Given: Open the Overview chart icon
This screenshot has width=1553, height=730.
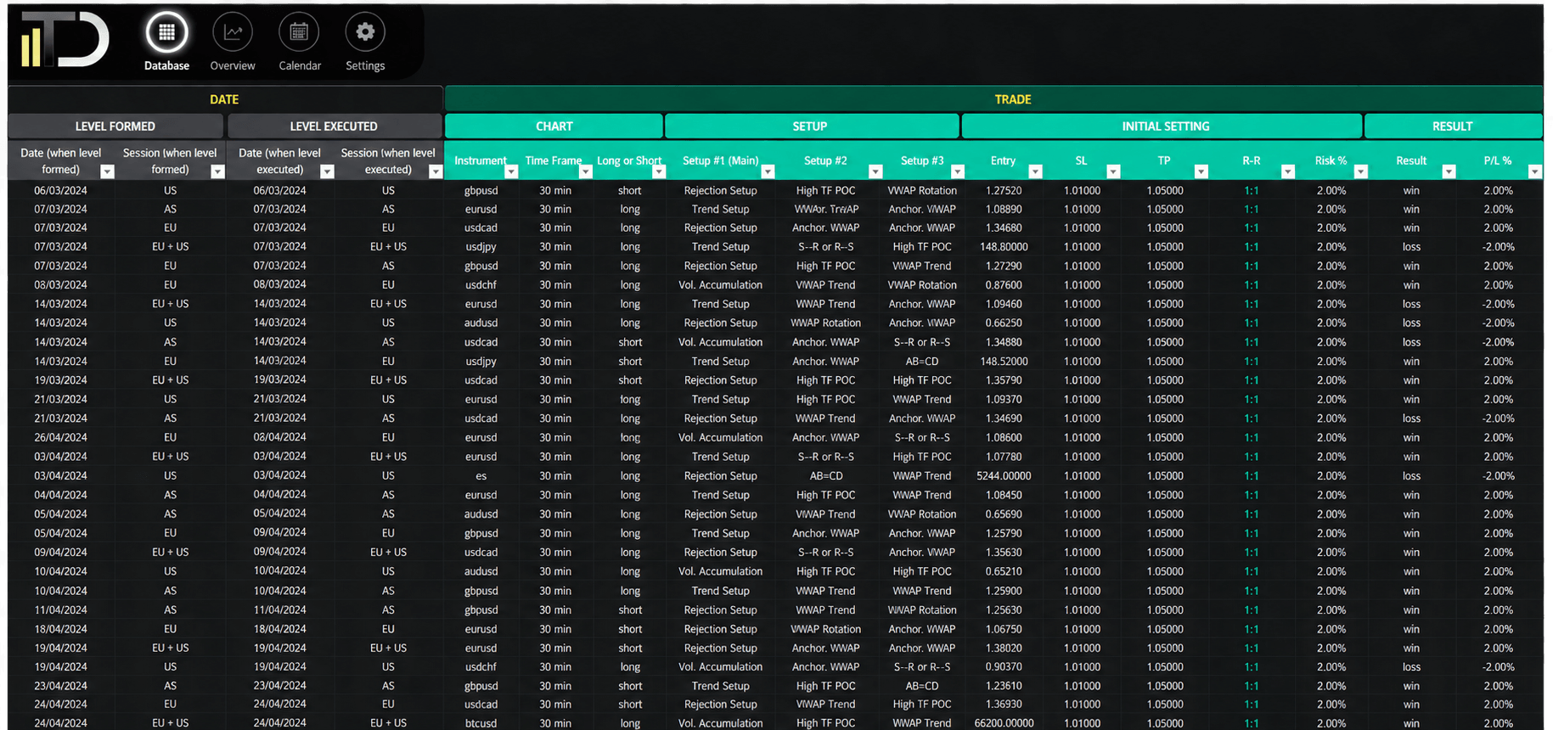Looking at the screenshot, I should coord(233,33).
